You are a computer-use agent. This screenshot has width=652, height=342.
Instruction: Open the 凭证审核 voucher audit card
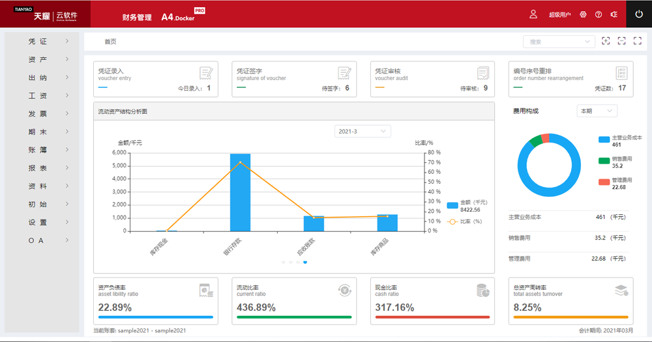click(x=430, y=79)
